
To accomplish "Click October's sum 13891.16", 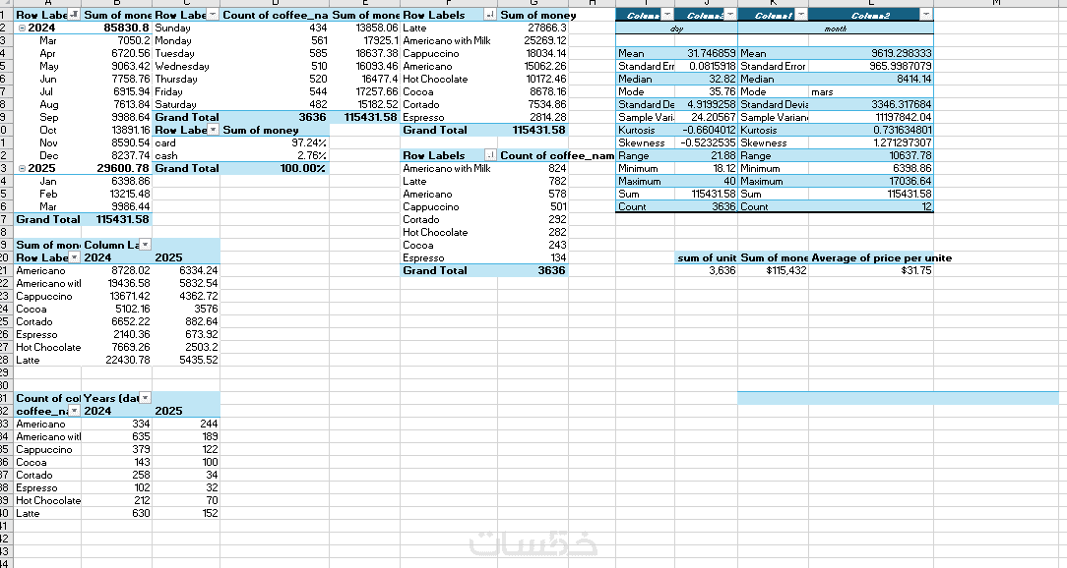I will [x=116, y=130].
